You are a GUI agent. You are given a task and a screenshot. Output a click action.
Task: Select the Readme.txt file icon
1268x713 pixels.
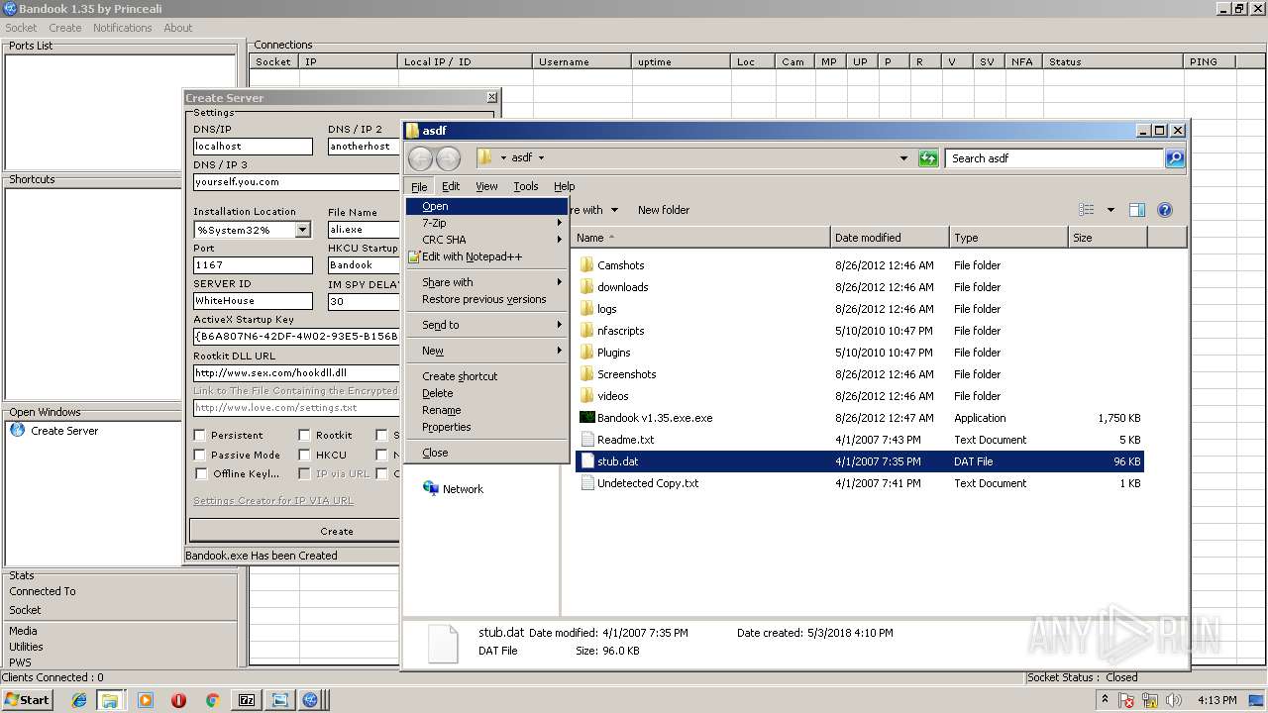point(586,440)
